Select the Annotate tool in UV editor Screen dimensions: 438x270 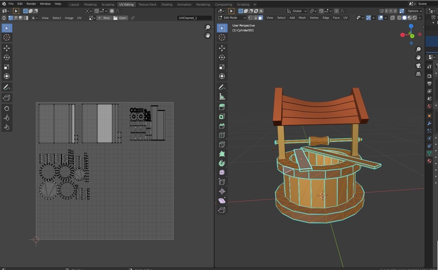7,87
